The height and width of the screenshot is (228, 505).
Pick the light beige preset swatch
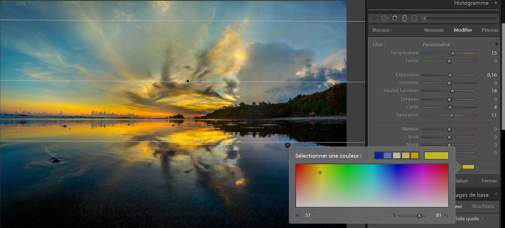[x=397, y=155]
